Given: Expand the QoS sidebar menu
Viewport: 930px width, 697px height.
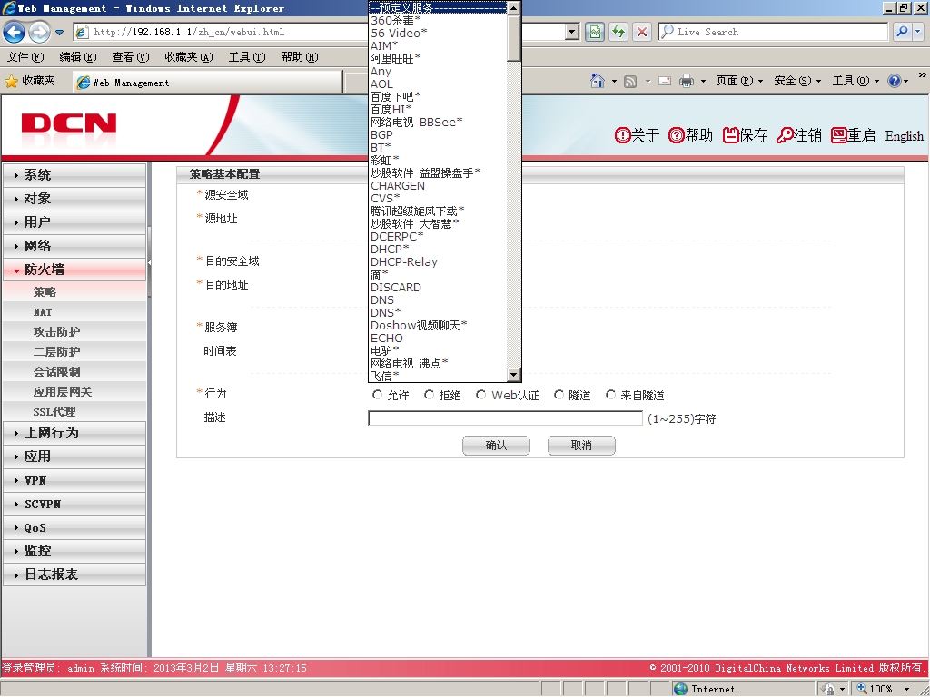Looking at the screenshot, I should [74, 527].
